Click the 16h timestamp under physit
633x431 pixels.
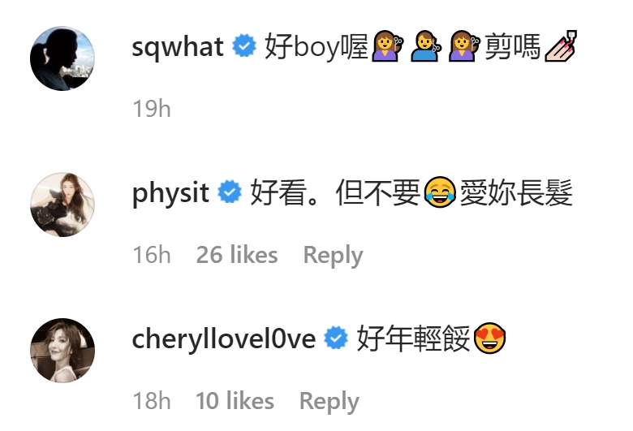click(x=152, y=255)
